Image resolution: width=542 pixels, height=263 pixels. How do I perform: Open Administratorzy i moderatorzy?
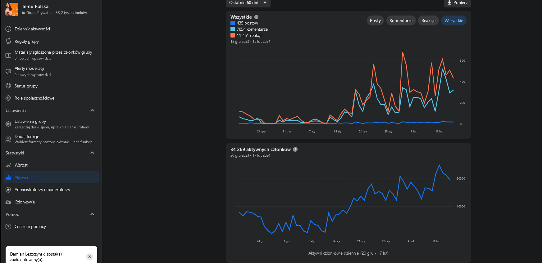pos(51,189)
